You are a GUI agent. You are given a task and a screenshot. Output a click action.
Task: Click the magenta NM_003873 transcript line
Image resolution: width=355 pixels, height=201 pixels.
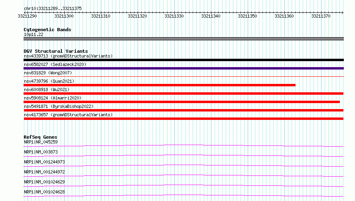pyautogui.click(x=183, y=155)
